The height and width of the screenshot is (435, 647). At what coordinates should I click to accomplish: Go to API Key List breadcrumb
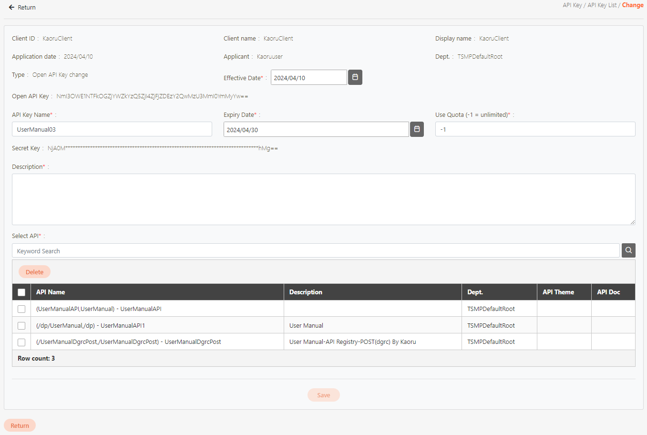point(602,5)
